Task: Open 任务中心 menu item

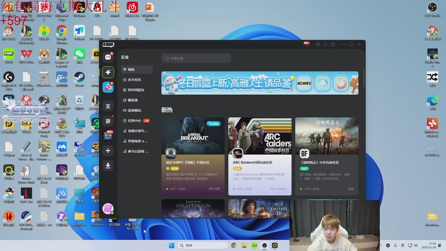Action: [137, 120]
